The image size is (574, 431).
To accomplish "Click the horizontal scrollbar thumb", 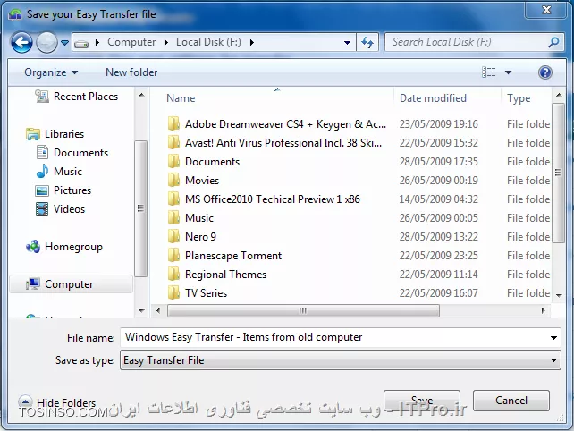I will (303, 311).
